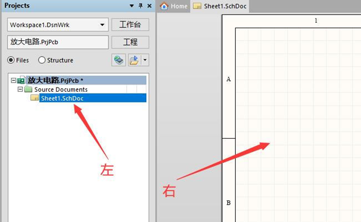Switch to the Sheet1.SchDoc document tab
This screenshot has width=361, height=222.
click(x=220, y=6)
